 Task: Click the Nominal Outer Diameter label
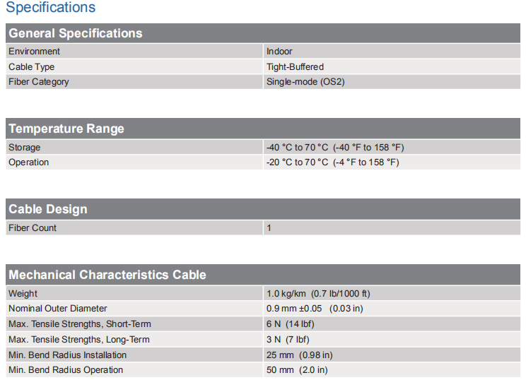[58, 309]
